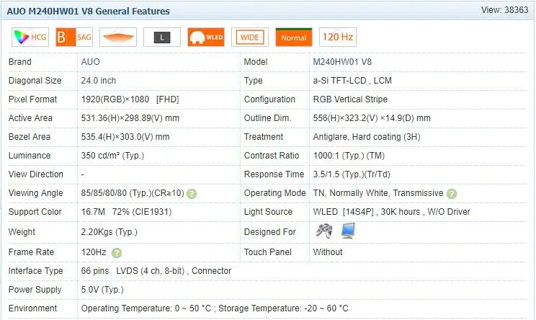Select the 1000:1 (Typ.) (TM) contrast value

pos(349,156)
